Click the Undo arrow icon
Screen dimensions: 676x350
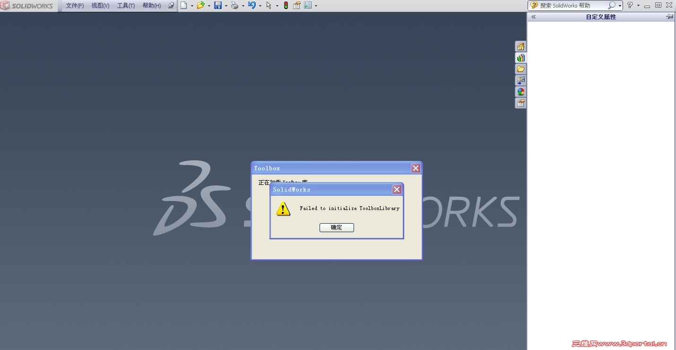pos(251,6)
